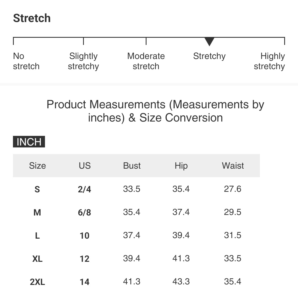Select the XL size row label
This screenshot has width=298, height=291.
click(x=38, y=259)
